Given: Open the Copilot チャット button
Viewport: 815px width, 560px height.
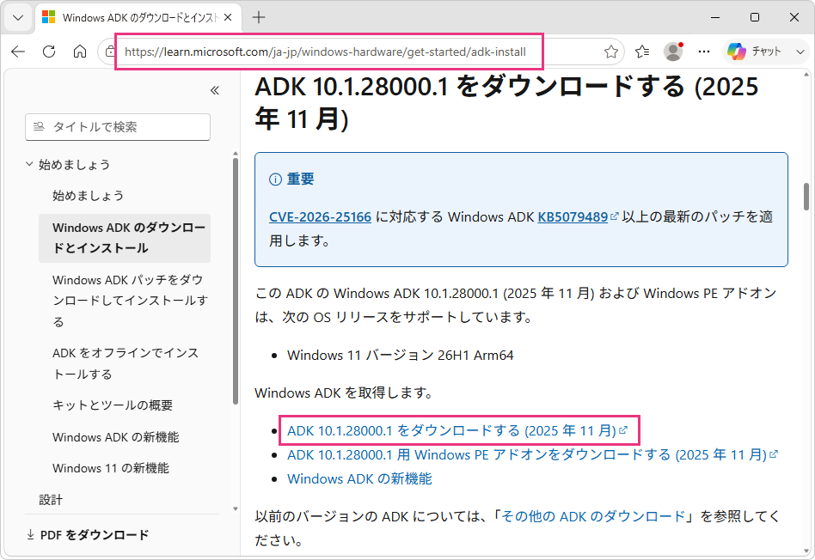Looking at the screenshot, I should tap(754, 52).
